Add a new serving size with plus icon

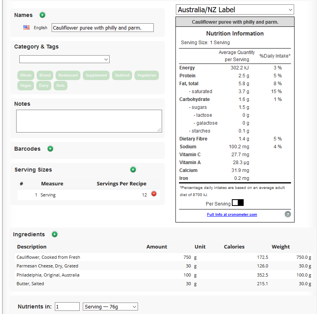133,170
